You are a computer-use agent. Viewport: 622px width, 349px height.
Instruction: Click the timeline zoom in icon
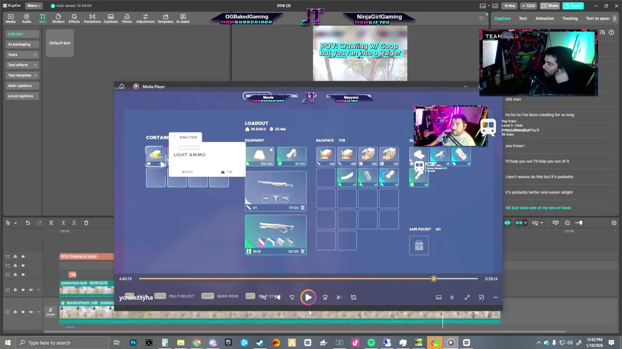(x=614, y=222)
